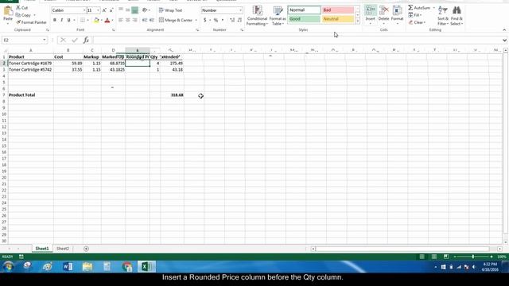Click Merge & Center

tap(176, 20)
